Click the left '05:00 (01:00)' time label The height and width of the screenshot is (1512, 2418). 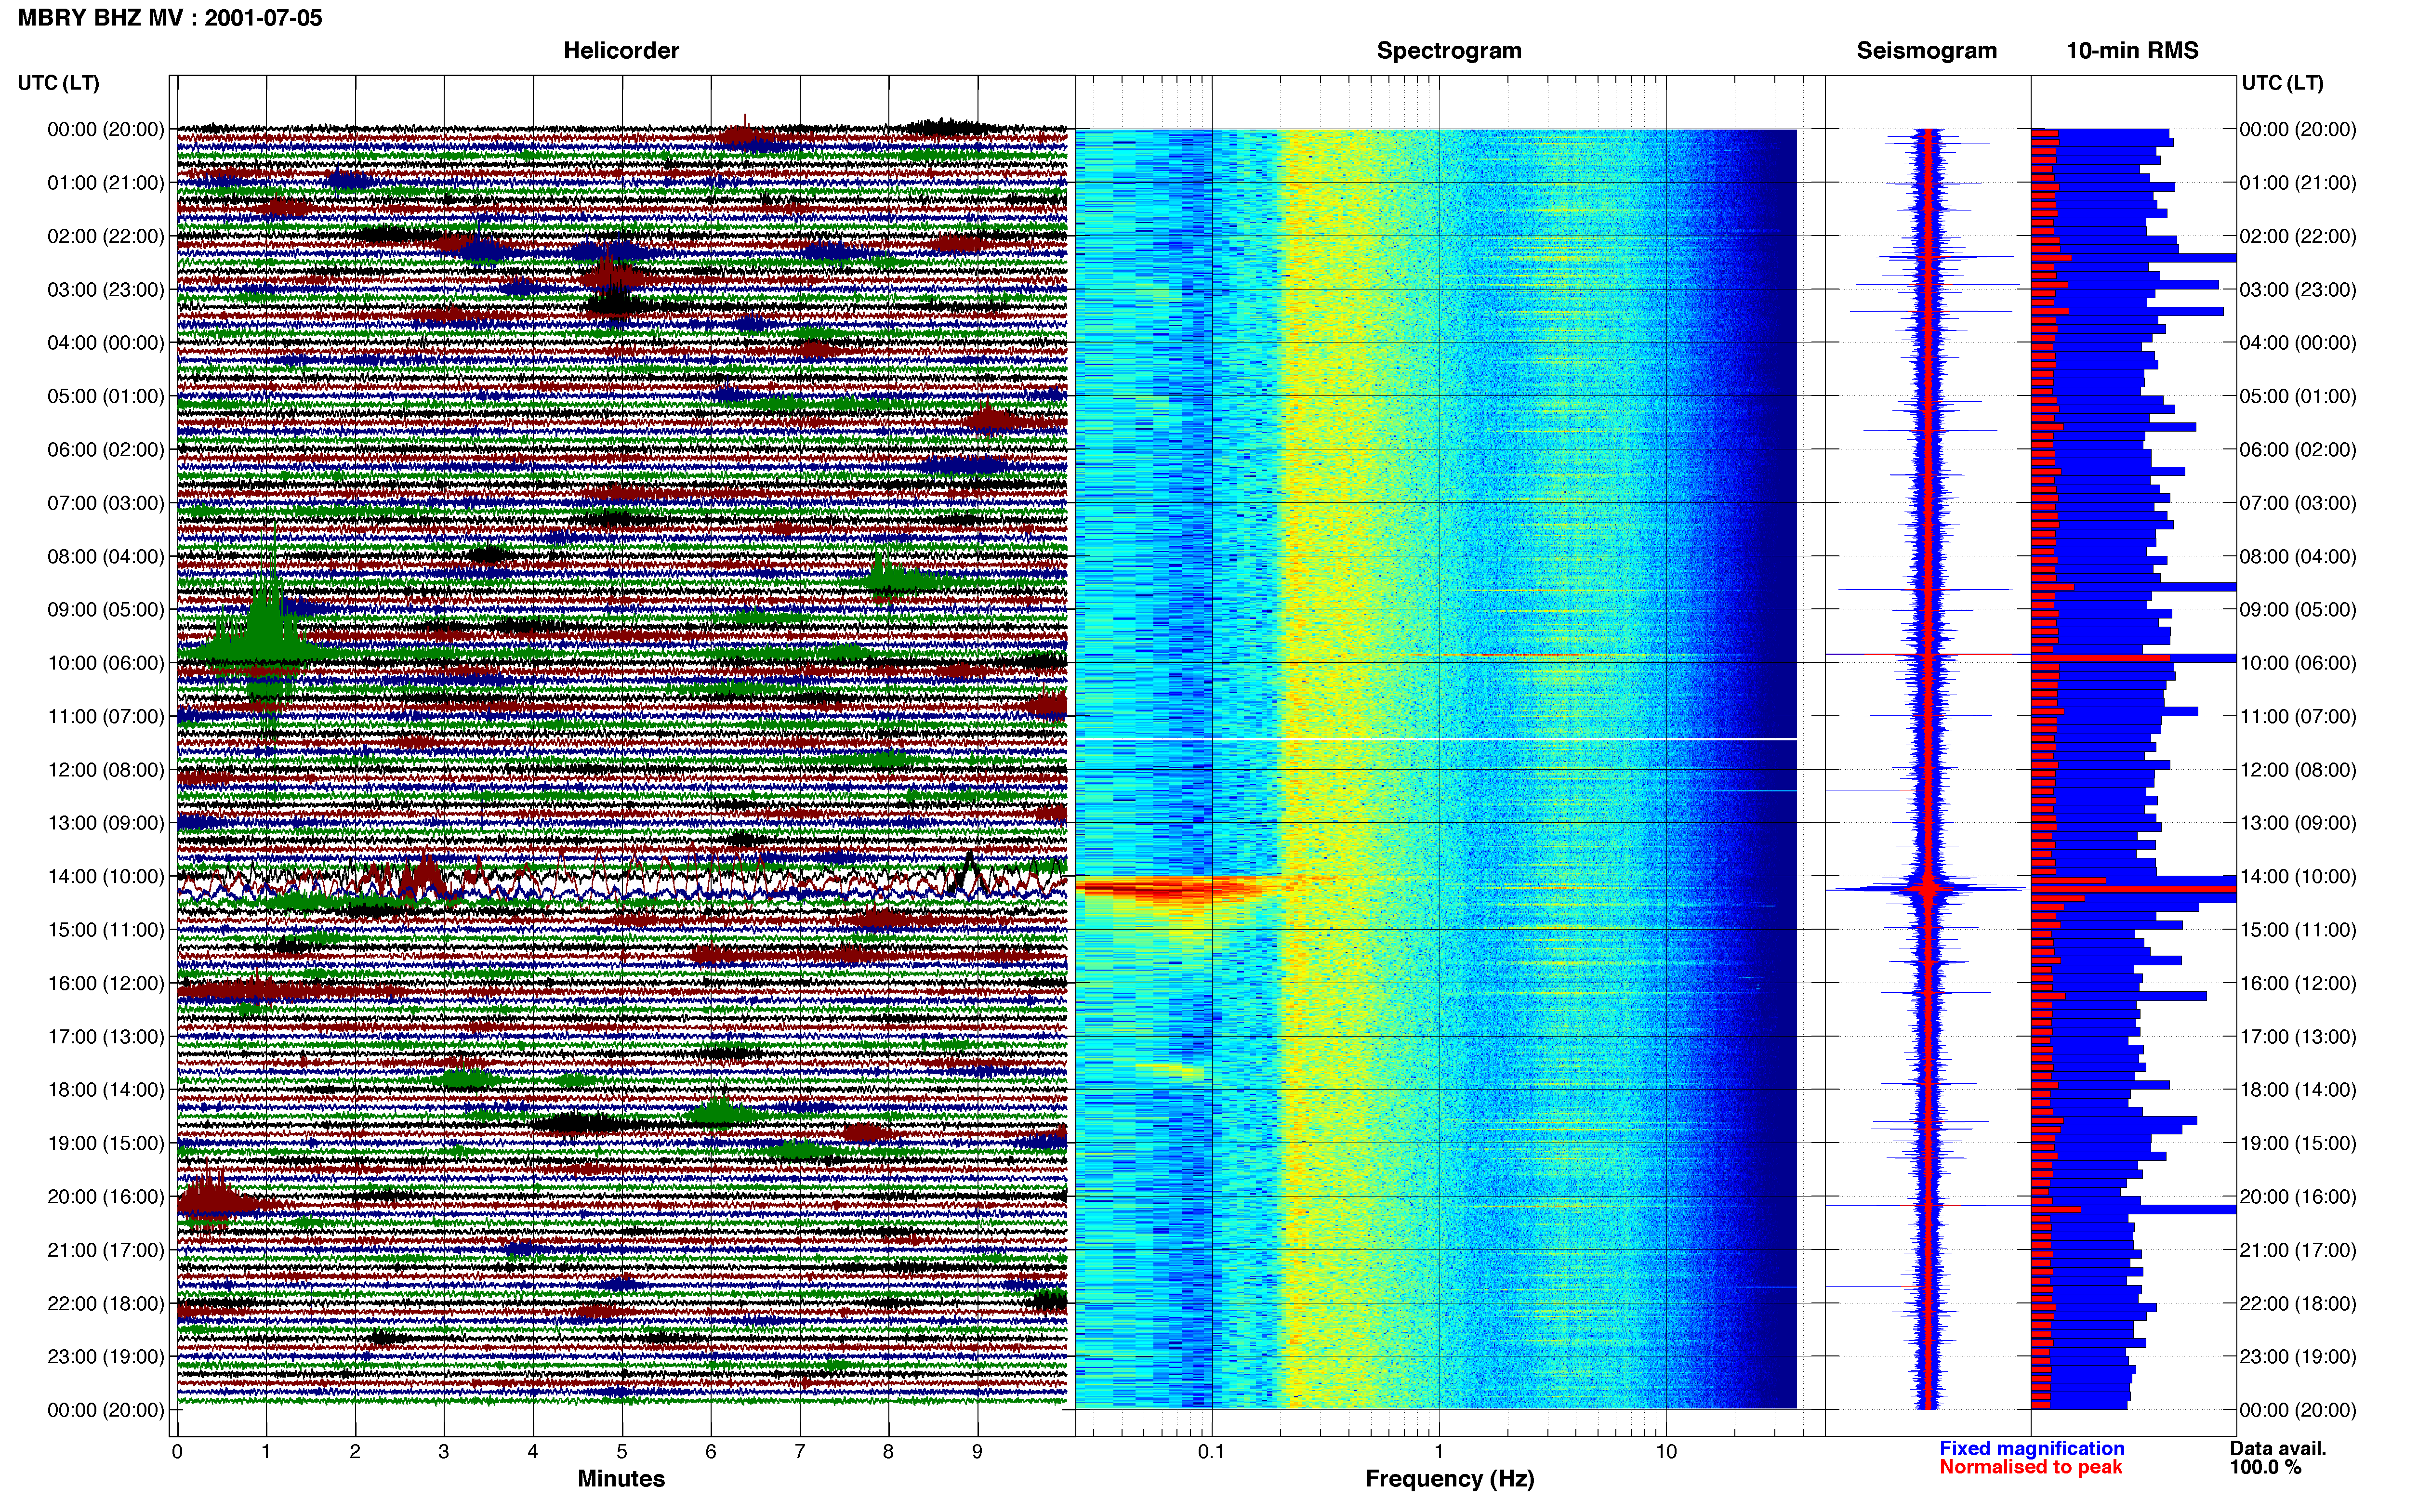[x=106, y=396]
